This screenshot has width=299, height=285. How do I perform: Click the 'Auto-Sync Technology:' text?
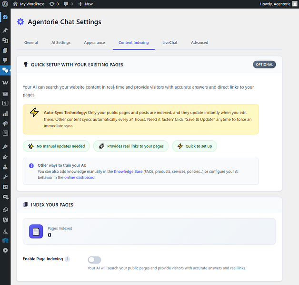65,113
